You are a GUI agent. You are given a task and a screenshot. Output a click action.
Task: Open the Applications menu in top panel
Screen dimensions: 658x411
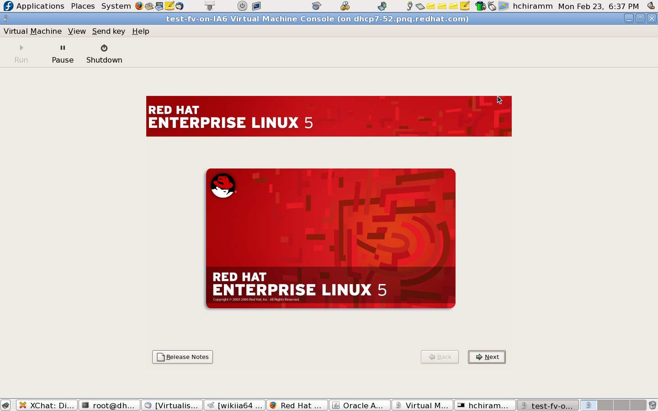(40, 6)
